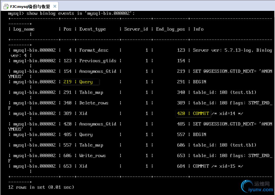This screenshot has height=195, width=275.
Task: Click the Table_map cell at Pos 291
Action: (91, 93)
